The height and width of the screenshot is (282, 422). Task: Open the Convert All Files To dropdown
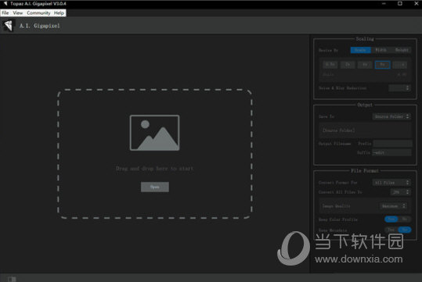401,191
